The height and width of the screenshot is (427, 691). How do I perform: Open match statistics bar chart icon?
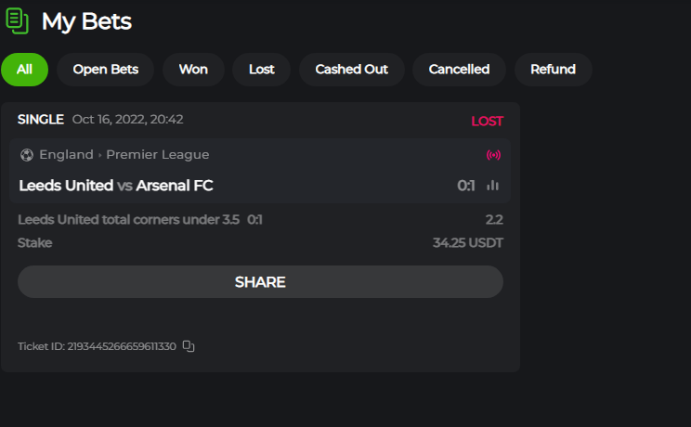492,186
